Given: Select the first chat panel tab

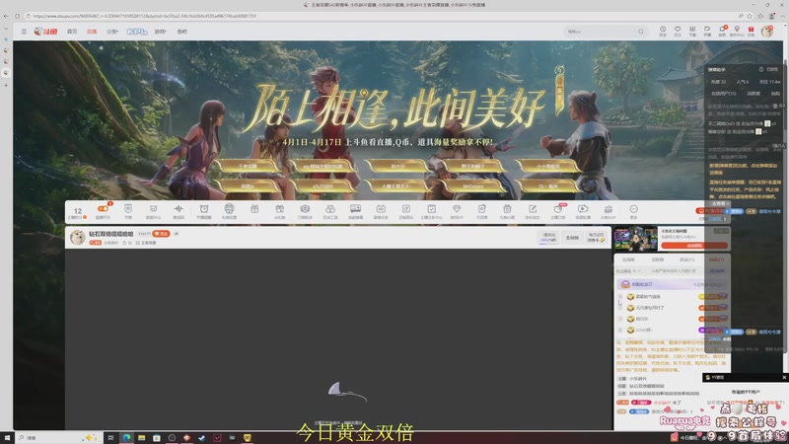Looking at the screenshot, I should pos(628,259).
